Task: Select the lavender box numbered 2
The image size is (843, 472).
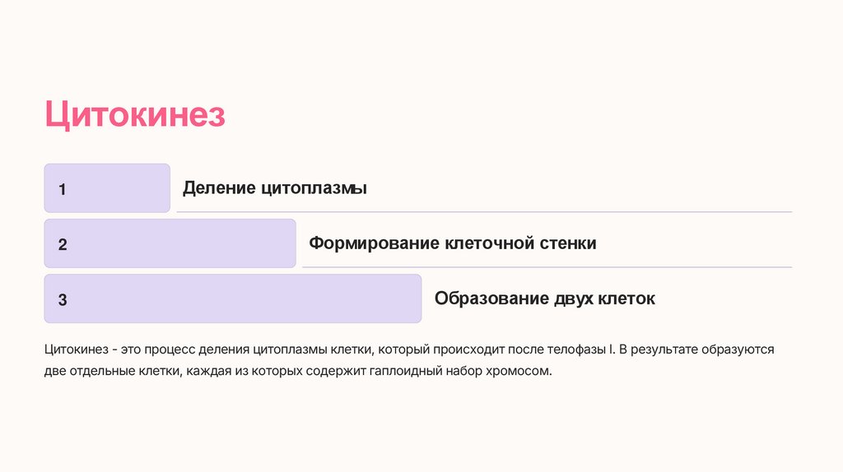Action: pos(170,243)
